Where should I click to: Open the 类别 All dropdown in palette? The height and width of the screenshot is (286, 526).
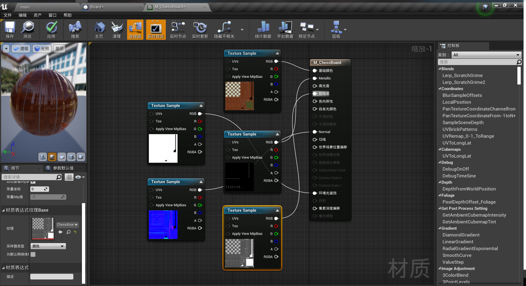(486, 55)
